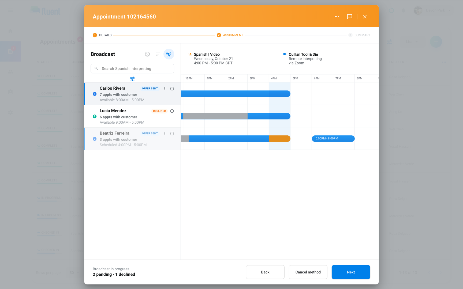This screenshot has width=463, height=289.
Task: Select Carlos Rivera's availability bar
Action: pos(236,94)
